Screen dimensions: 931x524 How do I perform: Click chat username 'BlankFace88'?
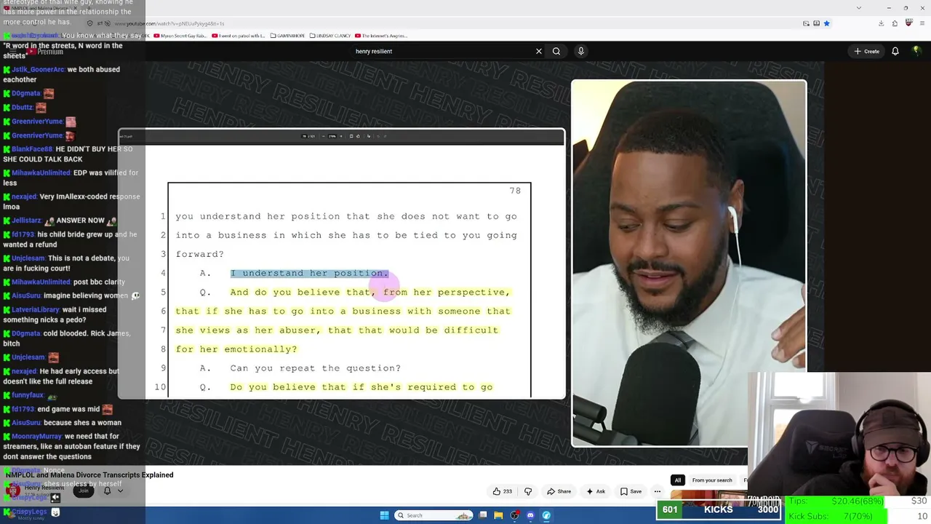coord(32,149)
